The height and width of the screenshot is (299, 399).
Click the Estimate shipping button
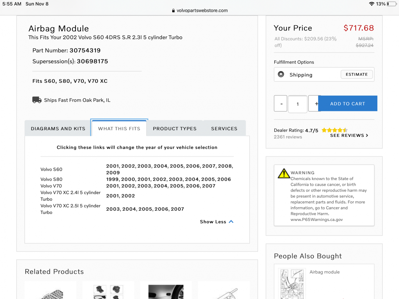point(356,74)
